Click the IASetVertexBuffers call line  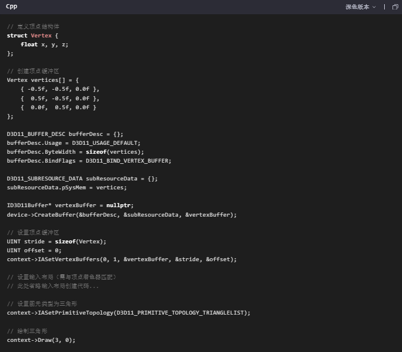pyautogui.click(x=122, y=259)
